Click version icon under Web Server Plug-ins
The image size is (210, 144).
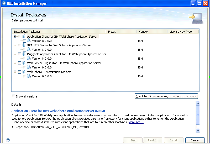29,67
